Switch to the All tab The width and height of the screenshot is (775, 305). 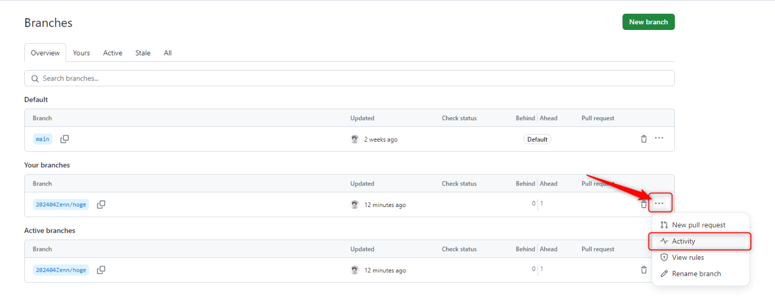(168, 53)
